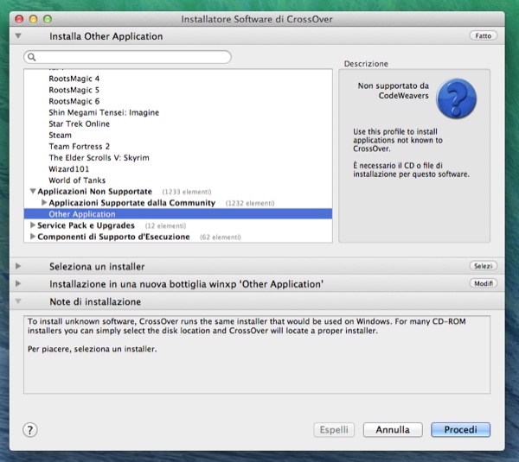
Task: Expand Applicazioni Supportate dalla Community group
Action: [44, 203]
